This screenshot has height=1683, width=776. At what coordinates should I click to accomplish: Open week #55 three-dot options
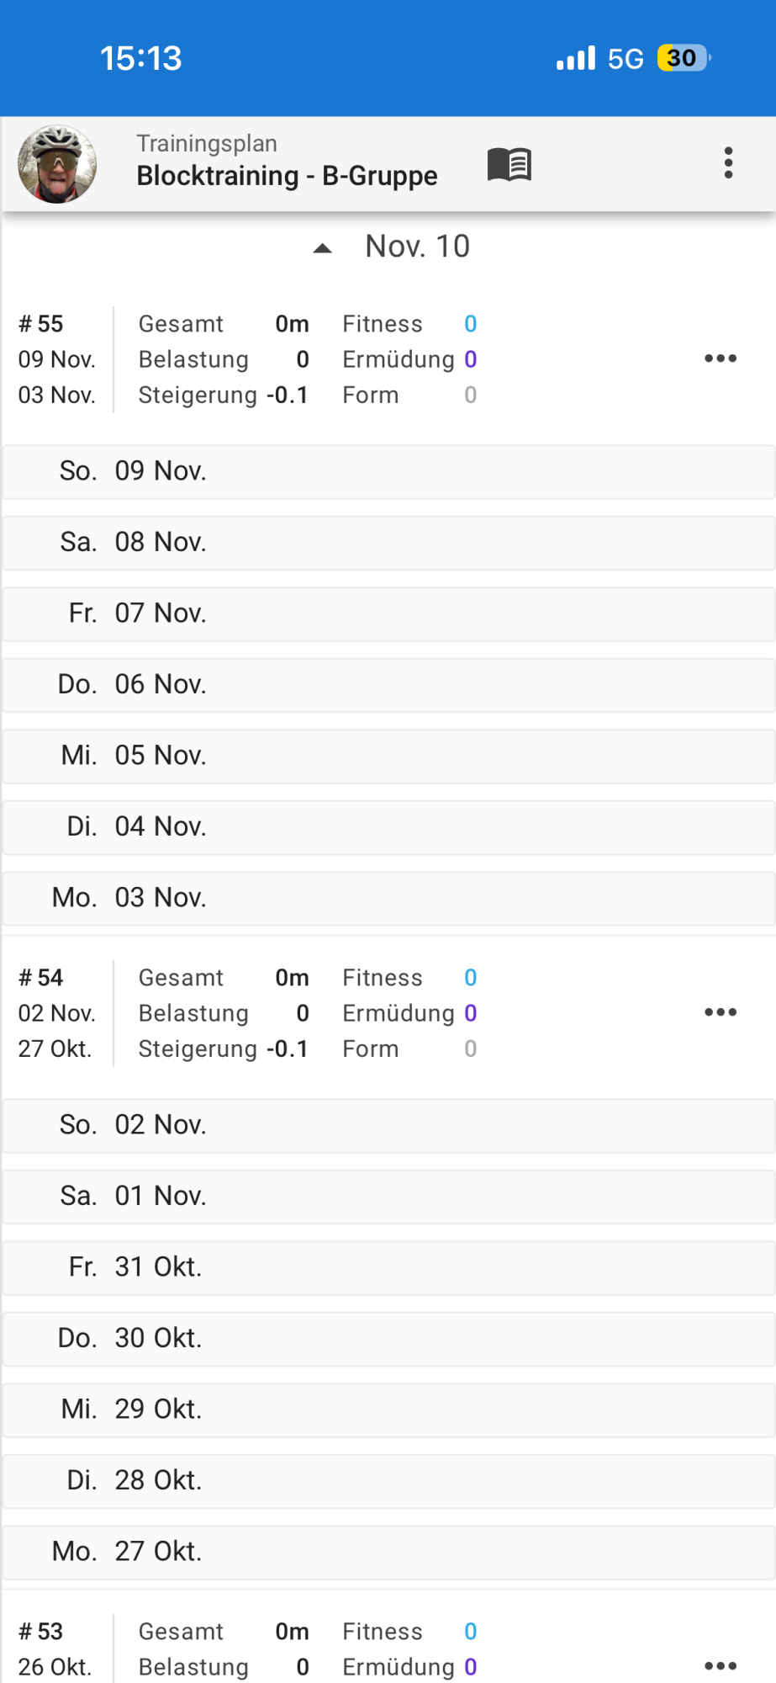pos(721,358)
